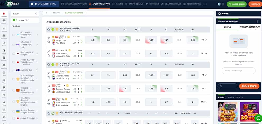Select odds 16.5 on Sonmez match
Screen dimensions: 262x124
pos(108,89)
